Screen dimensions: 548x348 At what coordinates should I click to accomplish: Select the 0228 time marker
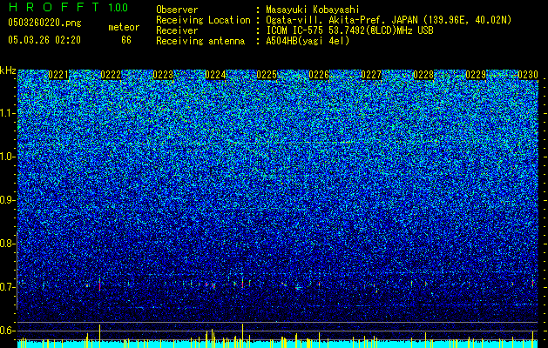[x=423, y=75]
